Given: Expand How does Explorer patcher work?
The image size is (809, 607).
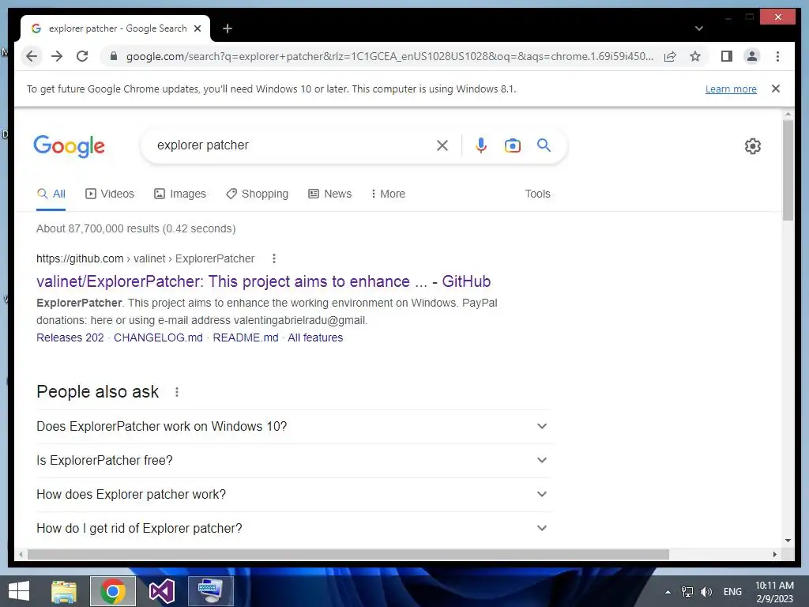Looking at the screenshot, I should (x=293, y=495).
